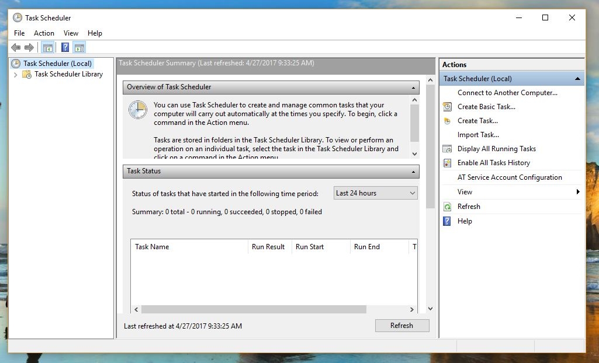Click the Display All Running Tasks icon
This screenshot has height=363, width=599.
click(x=447, y=149)
